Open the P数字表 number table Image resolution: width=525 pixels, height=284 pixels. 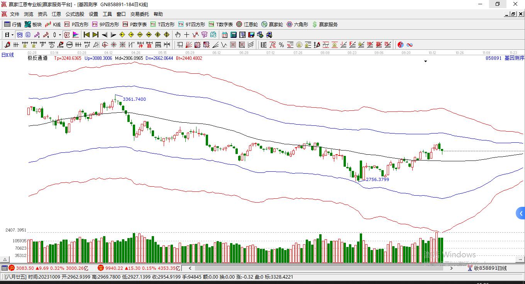pyautogui.click(x=135, y=24)
